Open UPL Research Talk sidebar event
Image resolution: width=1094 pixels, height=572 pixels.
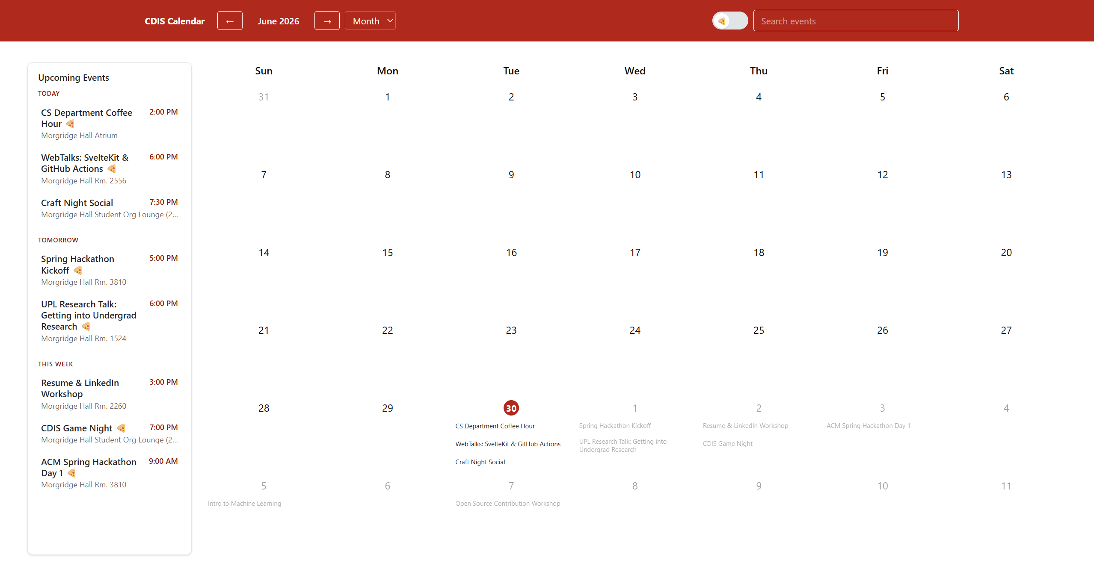(109, 321)
